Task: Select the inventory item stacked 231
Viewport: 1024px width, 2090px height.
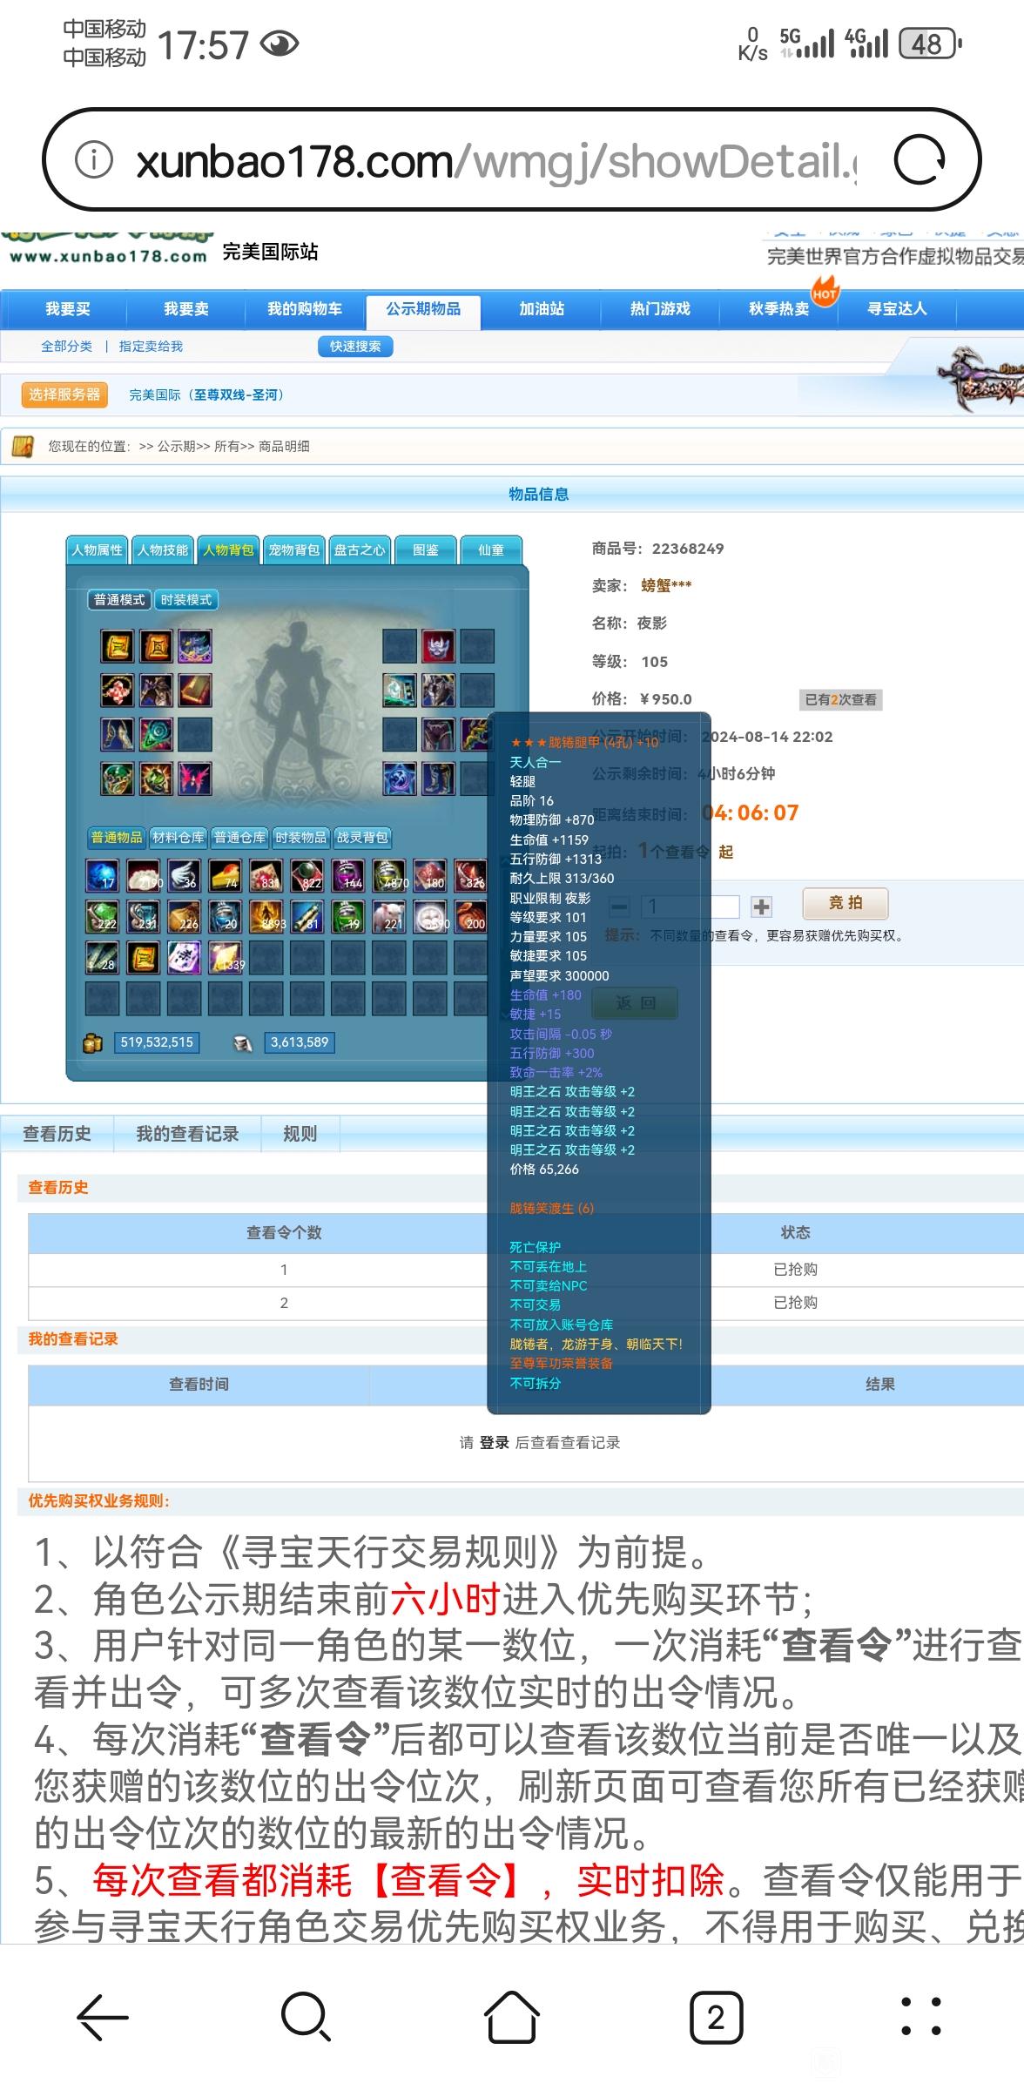Action: 143,915
